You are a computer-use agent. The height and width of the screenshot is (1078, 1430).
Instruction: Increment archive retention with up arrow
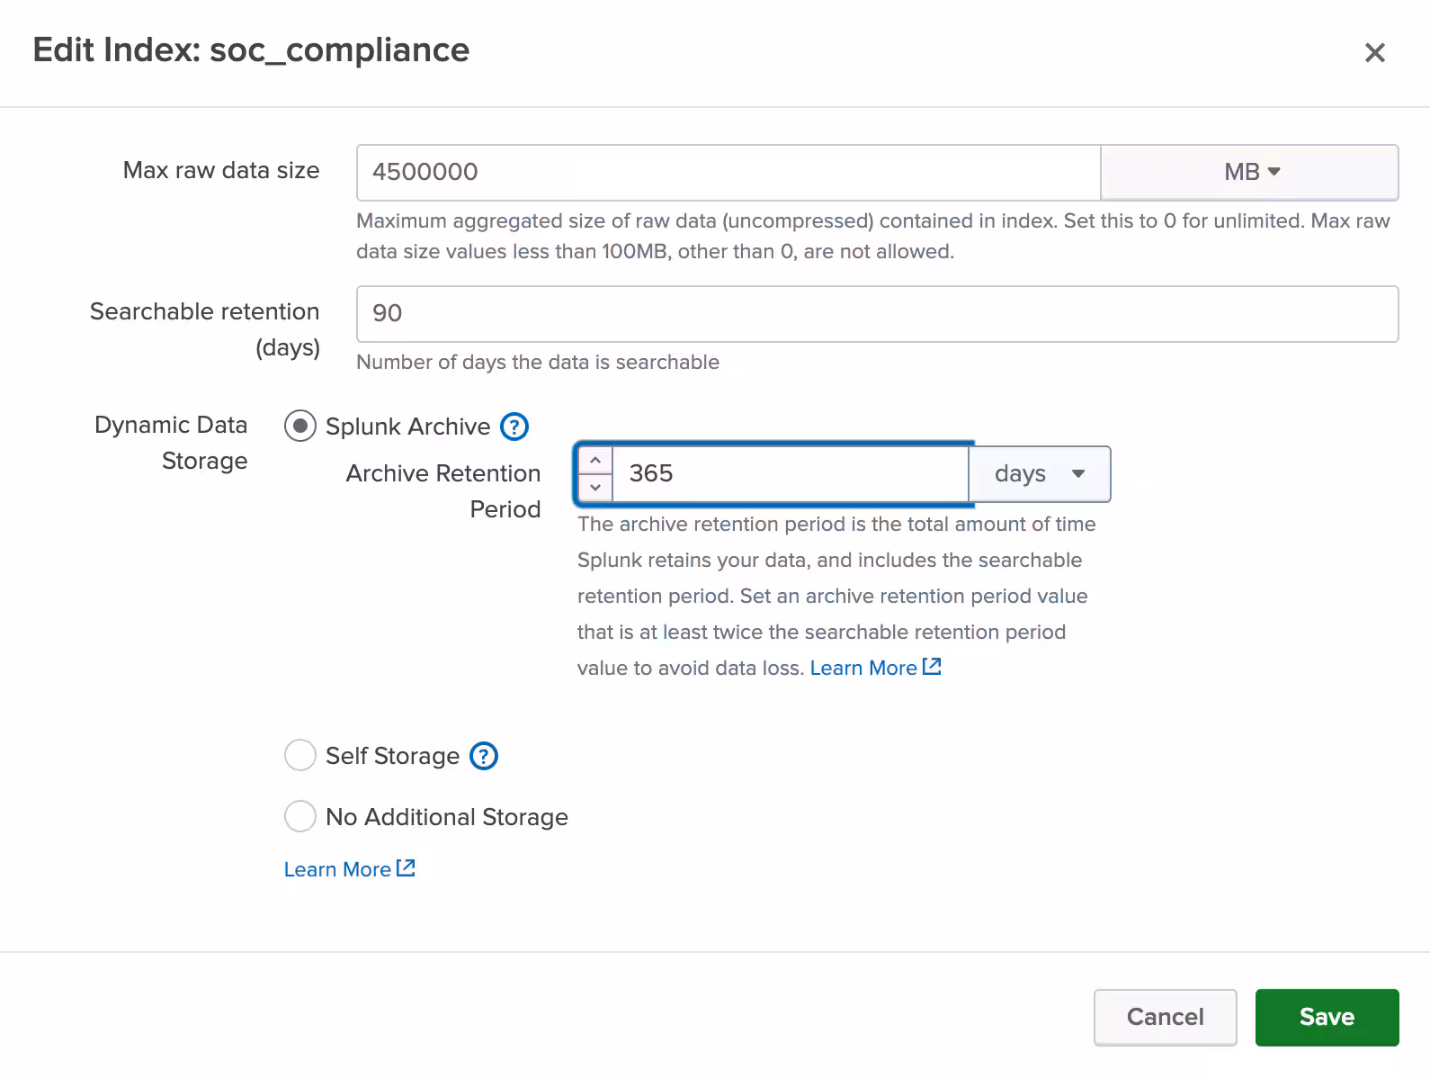coord(595,461)
